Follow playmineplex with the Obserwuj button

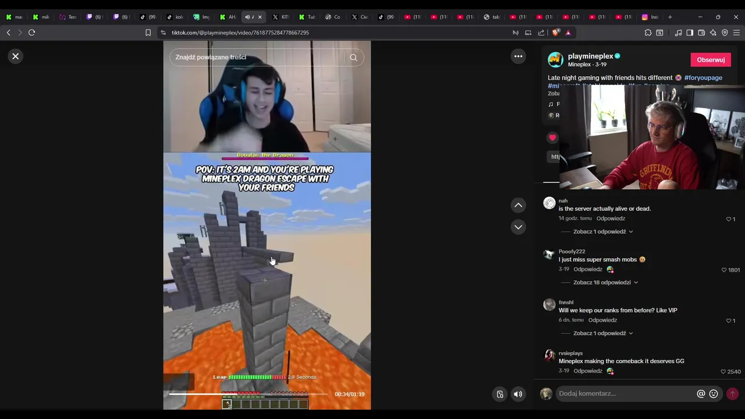(711, 60)
